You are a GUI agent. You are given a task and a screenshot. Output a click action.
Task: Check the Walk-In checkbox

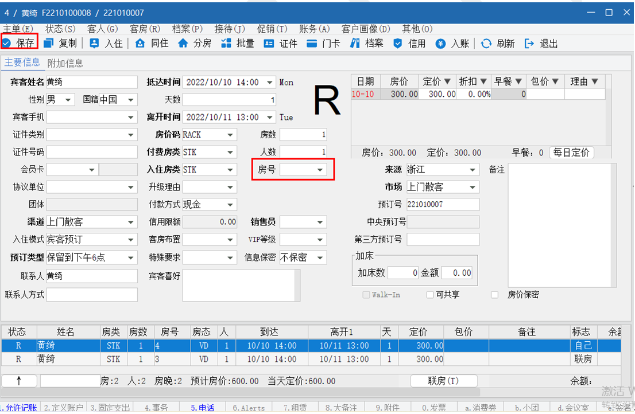(366, 295)
